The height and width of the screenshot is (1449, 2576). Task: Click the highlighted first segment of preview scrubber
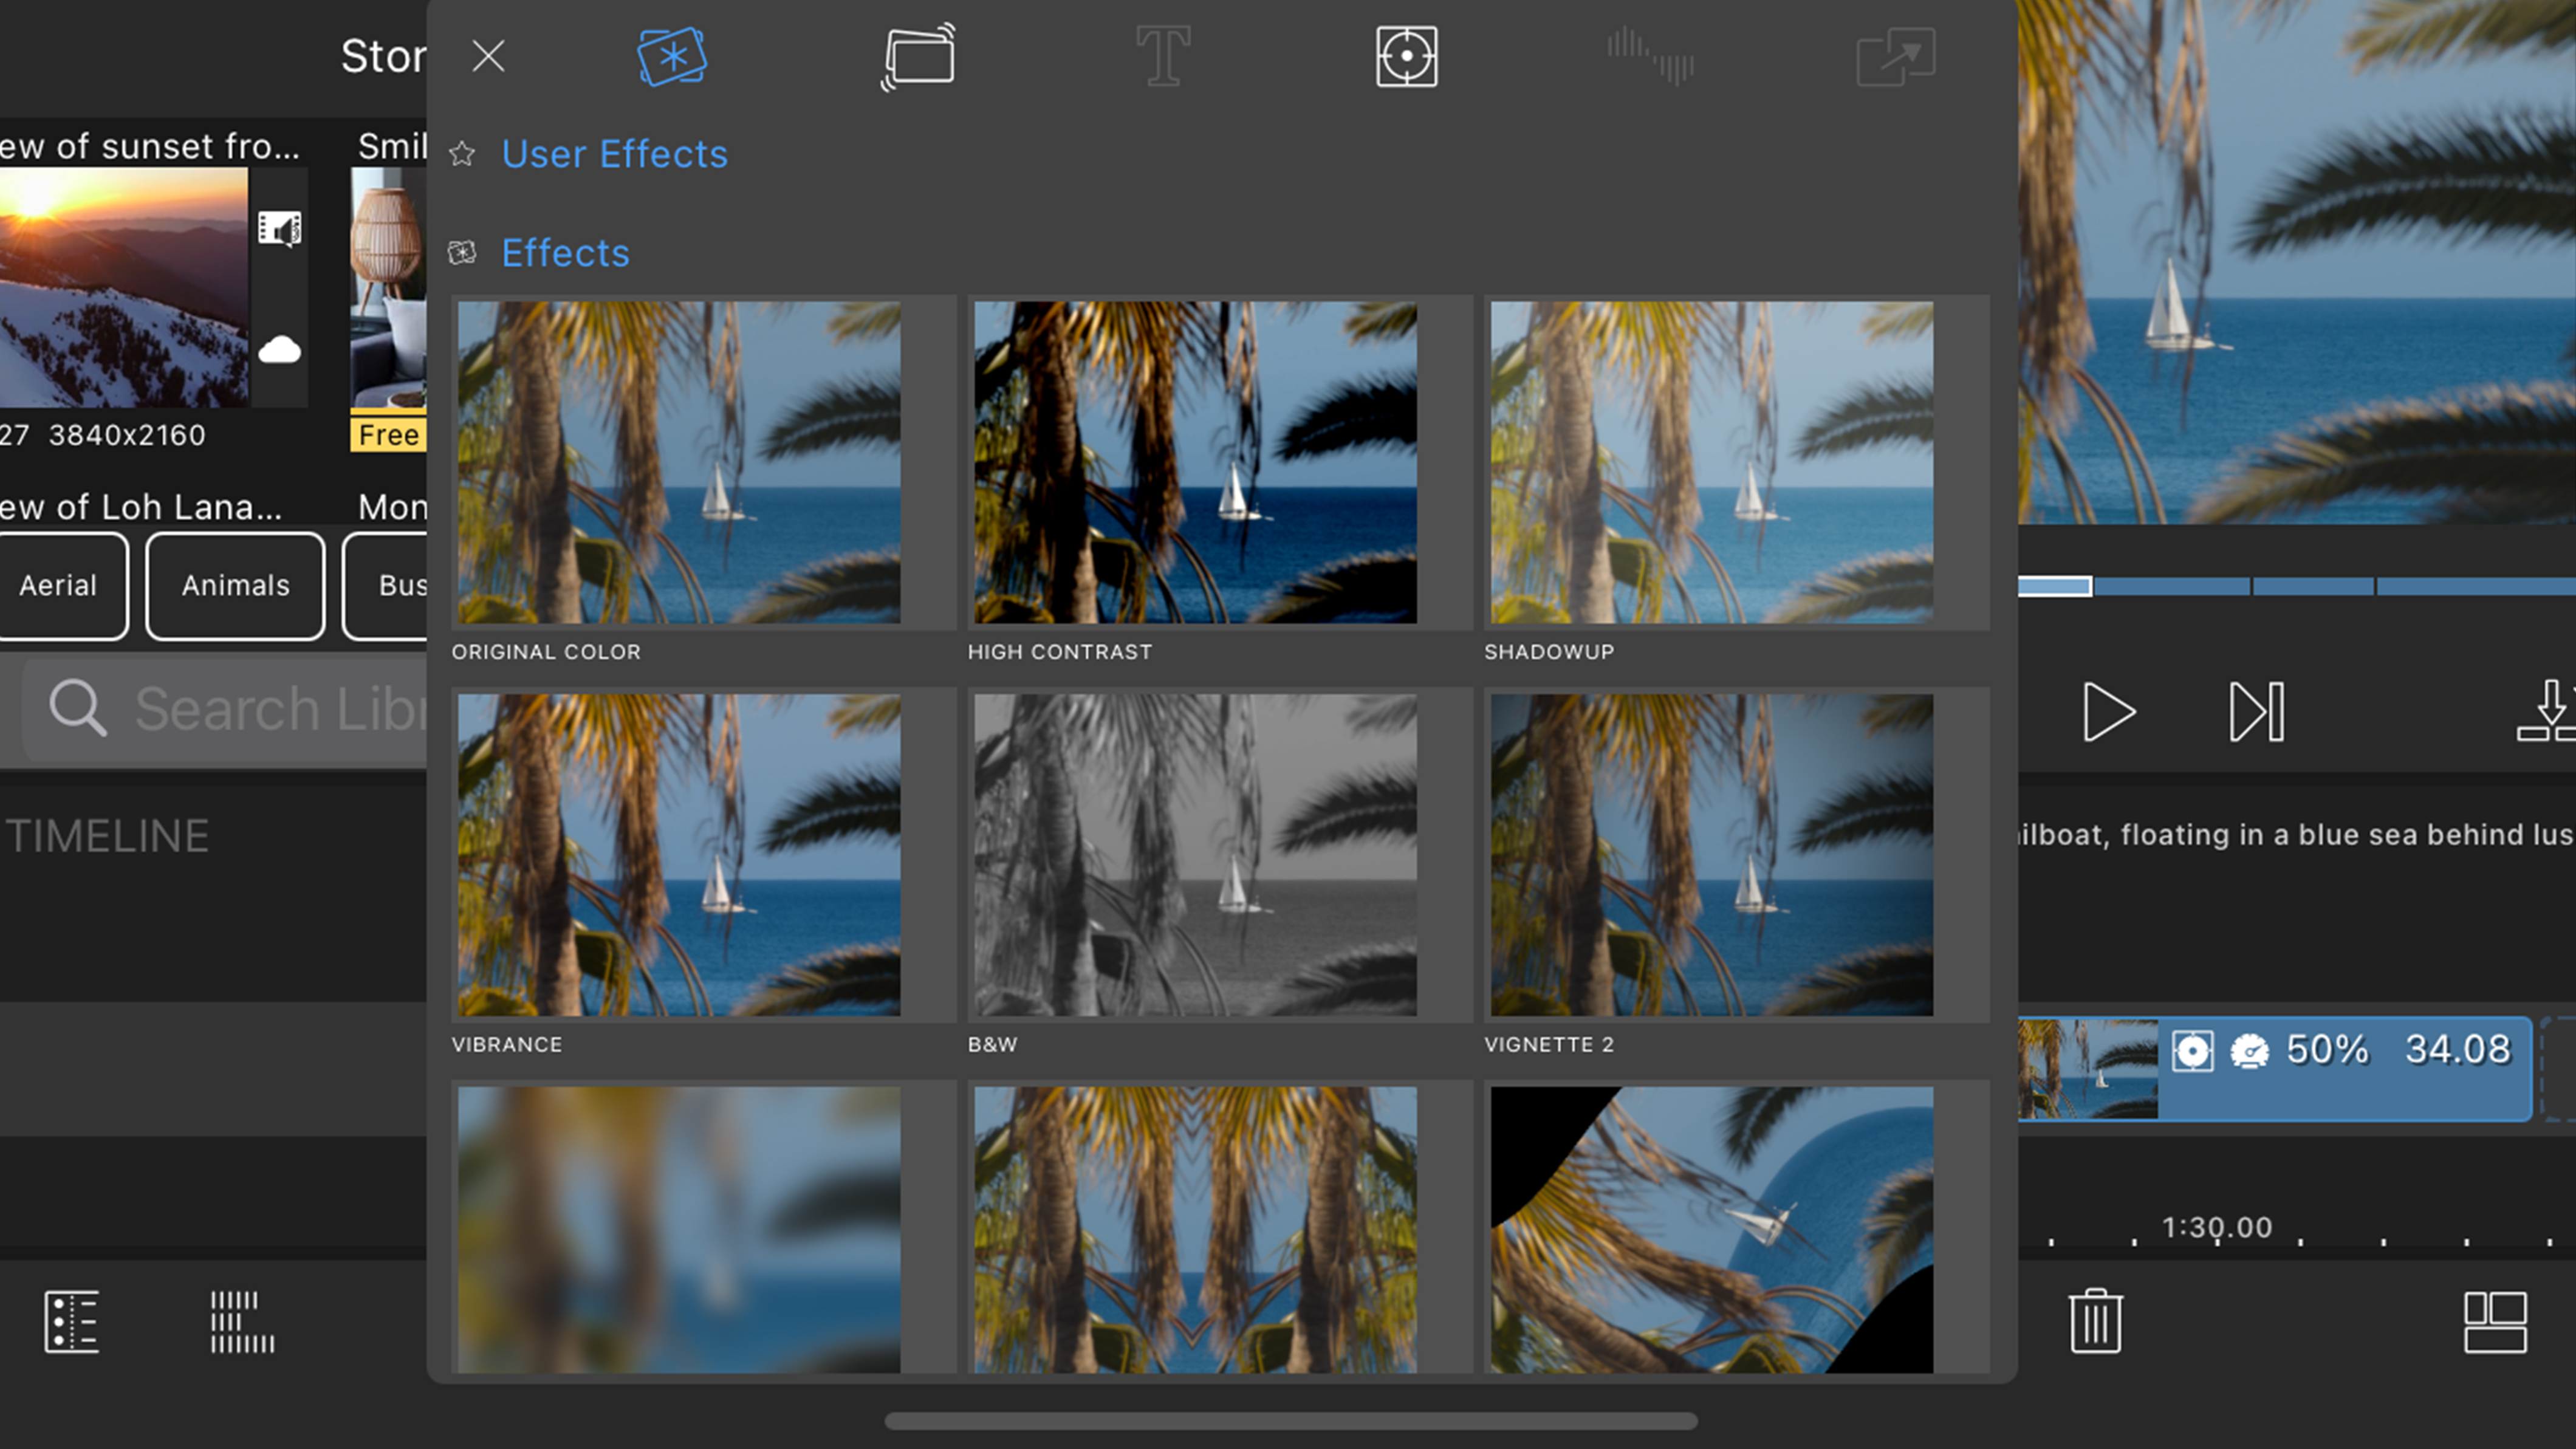pos(2055,587)
